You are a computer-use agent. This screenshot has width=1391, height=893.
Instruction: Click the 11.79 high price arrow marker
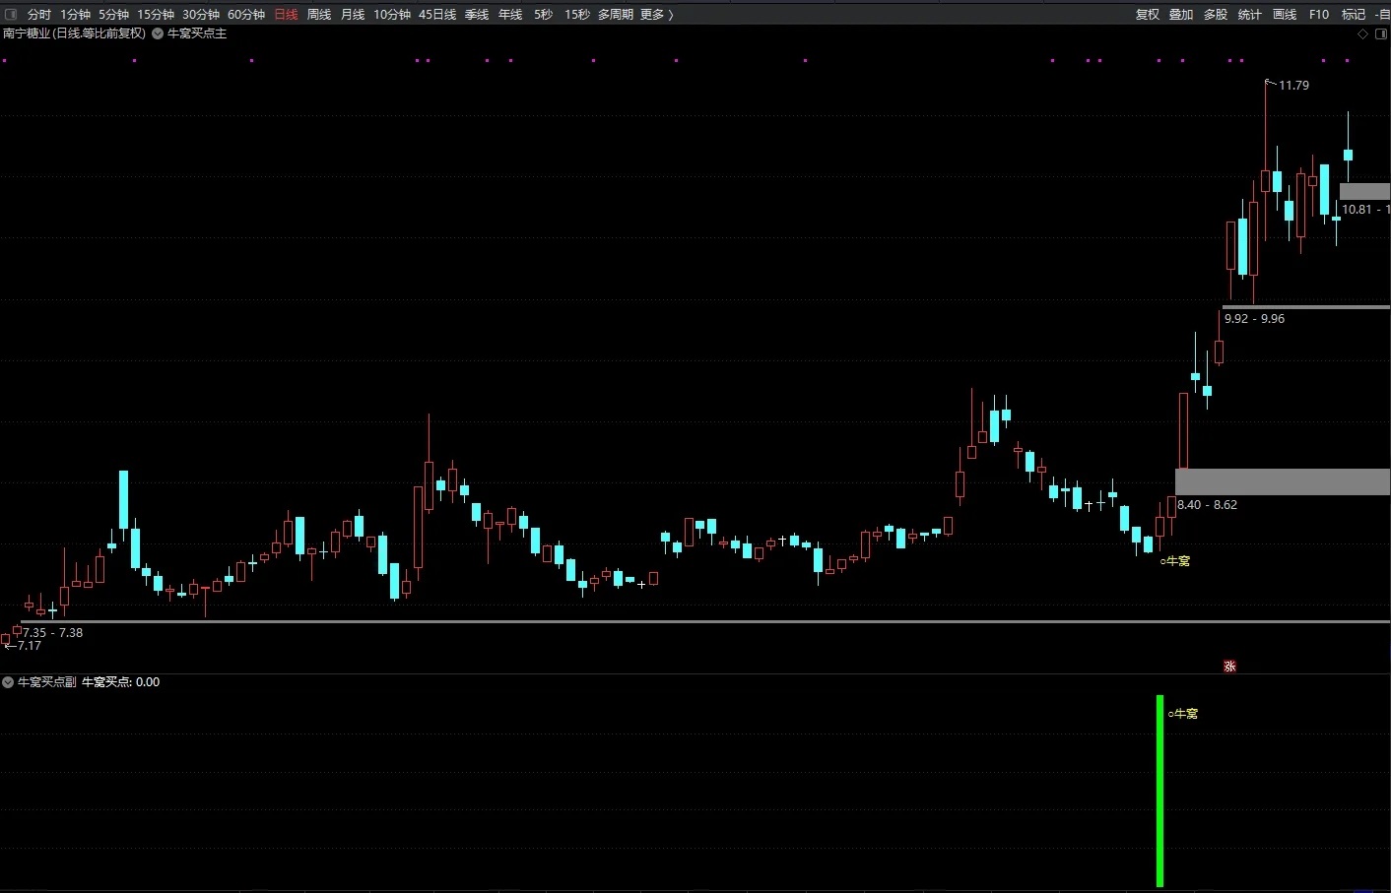pos(1288,85)
